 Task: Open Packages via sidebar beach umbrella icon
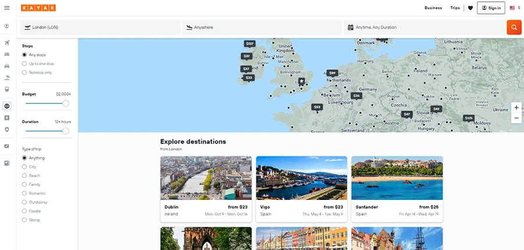(6, 78)
